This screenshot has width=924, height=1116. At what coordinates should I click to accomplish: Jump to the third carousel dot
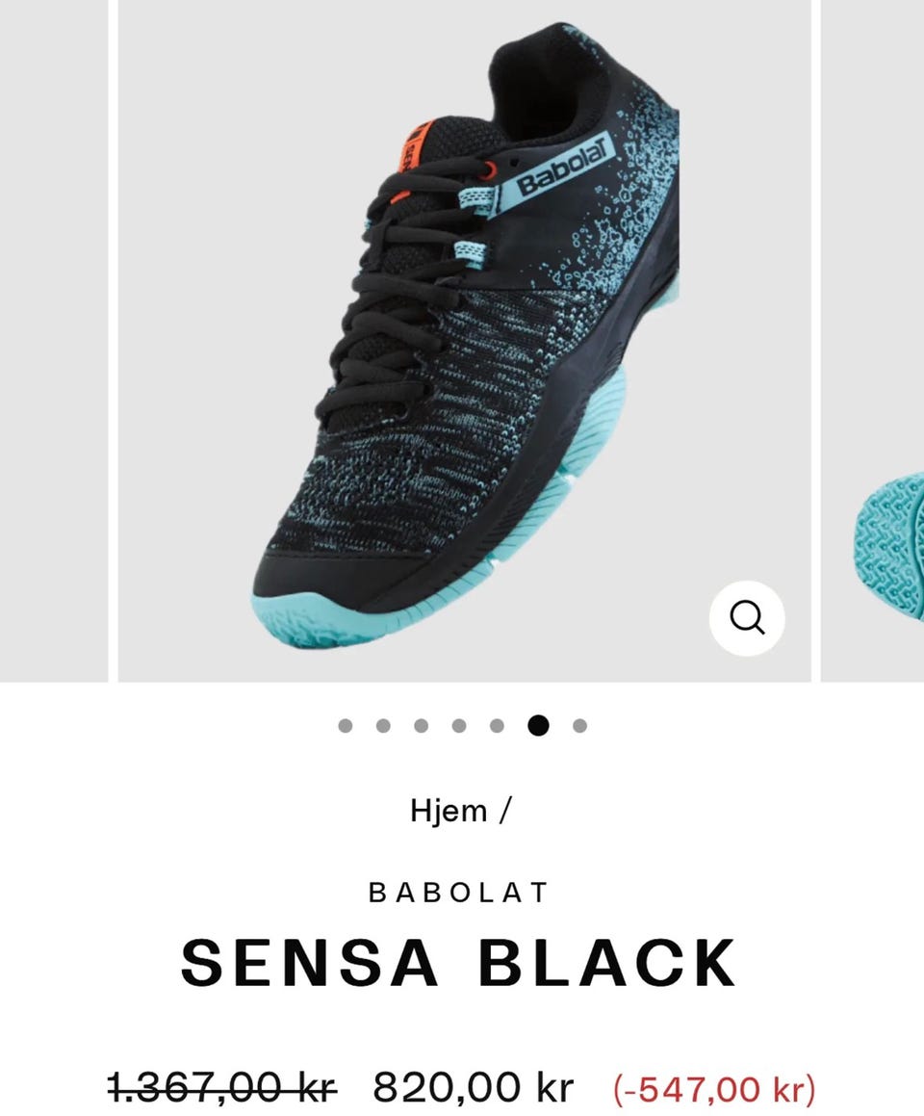(422, 725)
